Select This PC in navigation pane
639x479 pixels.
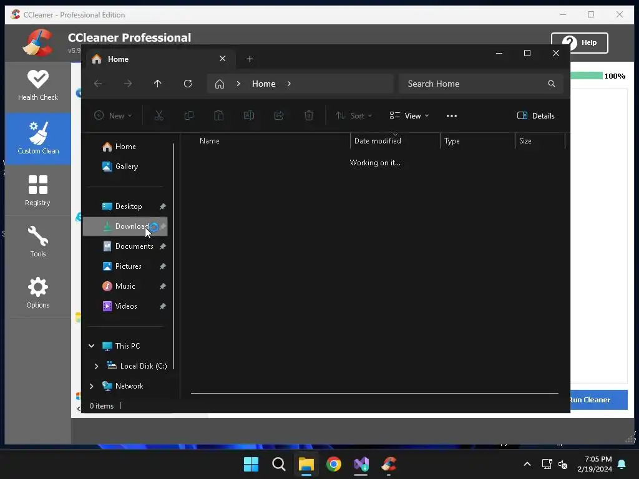(127, 346)
